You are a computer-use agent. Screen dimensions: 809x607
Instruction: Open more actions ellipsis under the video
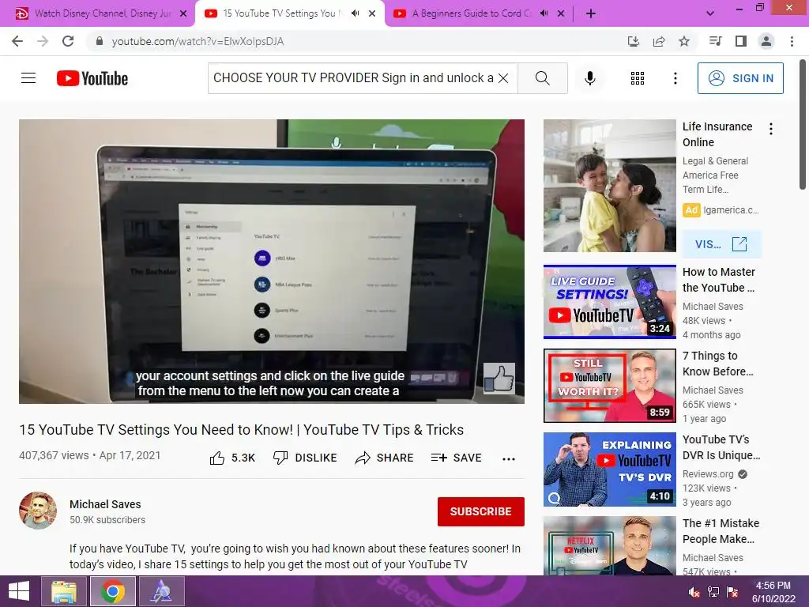[509, 458]
